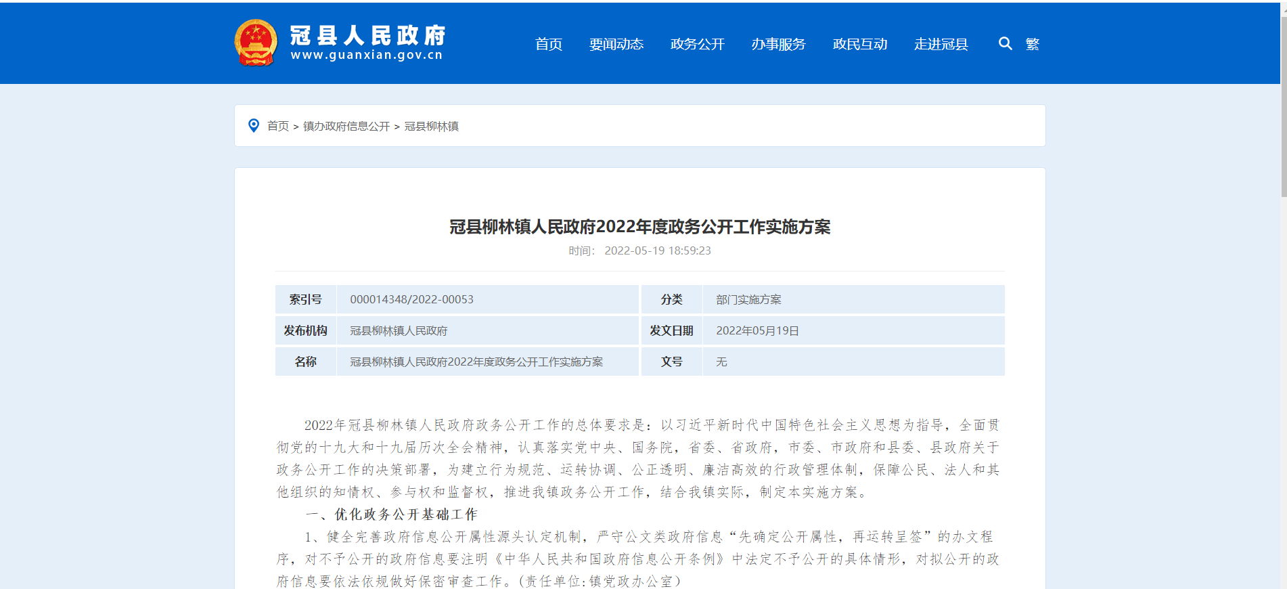This screenshot has height=589, width=1287.
Task: Click the breadcrumb location pin icon
Action: (254, 126)
